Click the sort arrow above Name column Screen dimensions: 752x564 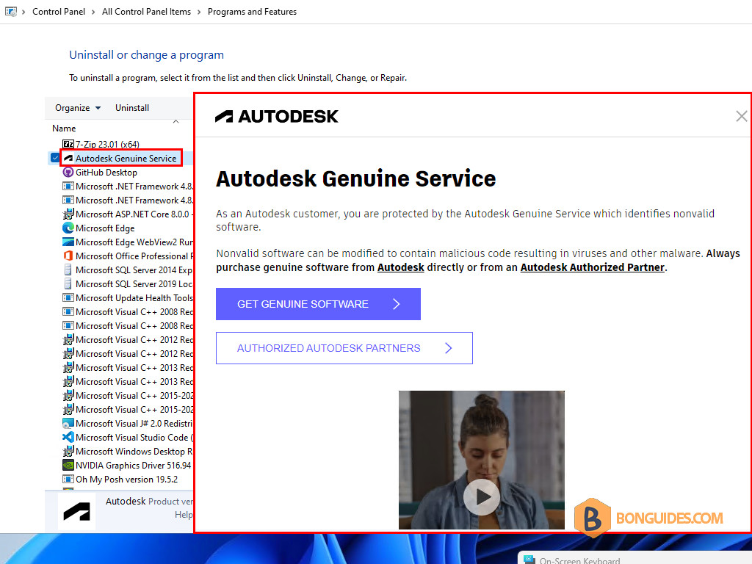(176, 122)
